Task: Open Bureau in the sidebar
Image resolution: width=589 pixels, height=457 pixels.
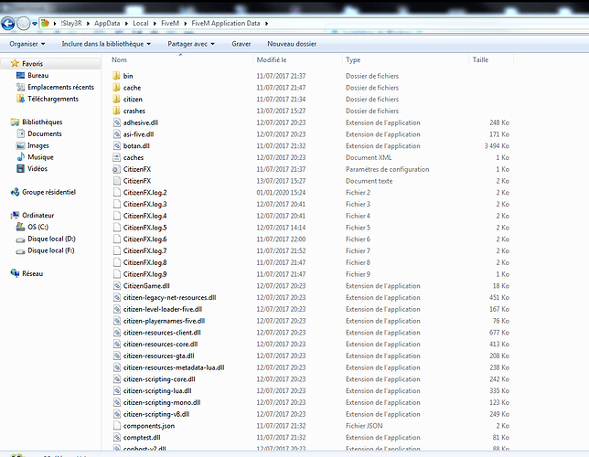Action: tap(37, 76)
